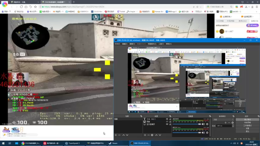The image size is (260, 146).
Task: Toggle lock on the Image source
Action: [x=170, y=121]
